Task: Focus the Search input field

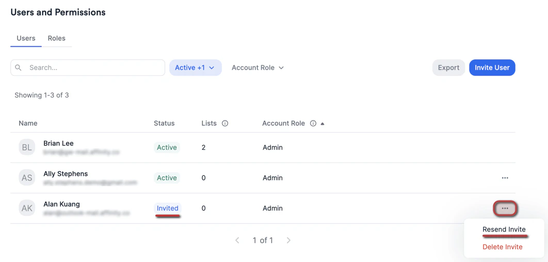Action: (88, 68)
